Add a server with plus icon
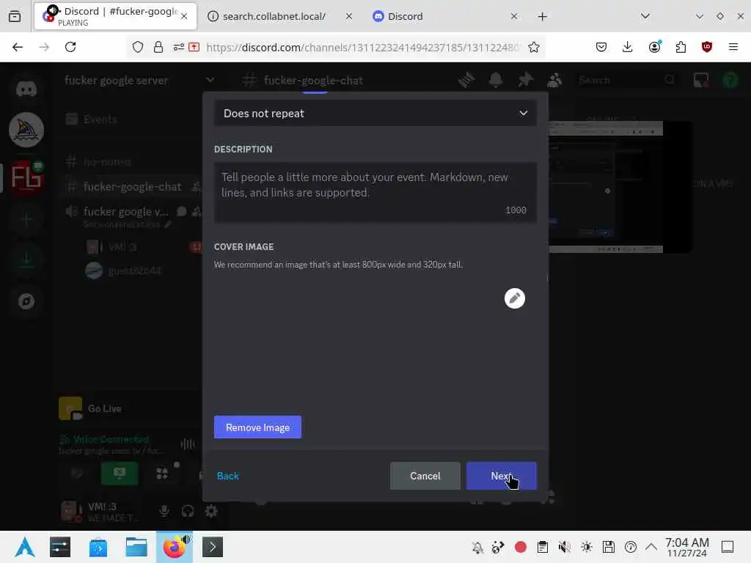The image size is (751, 563). pos(26,219)
